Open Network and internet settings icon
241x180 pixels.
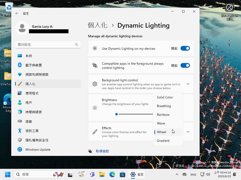(20, 74)
